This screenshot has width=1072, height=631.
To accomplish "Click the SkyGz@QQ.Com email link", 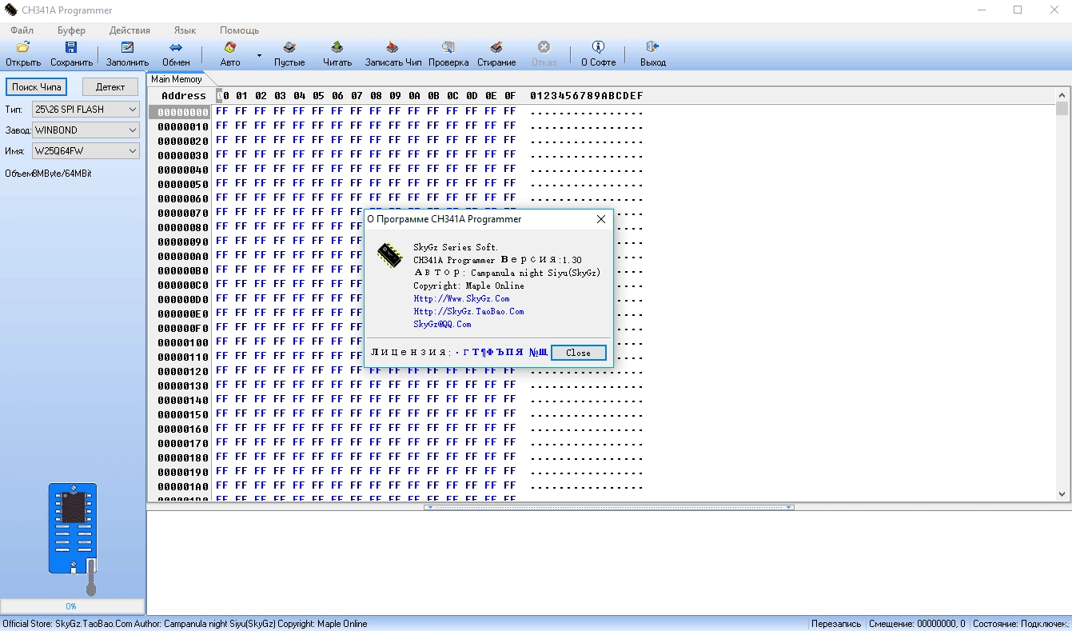I will (442, 324).
